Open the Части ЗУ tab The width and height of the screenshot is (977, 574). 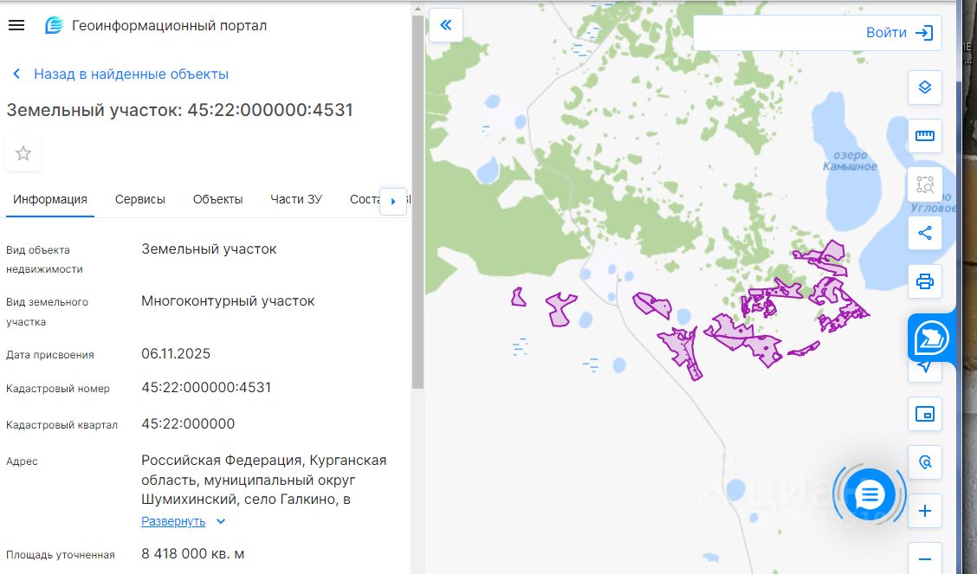tap(295, 199)
